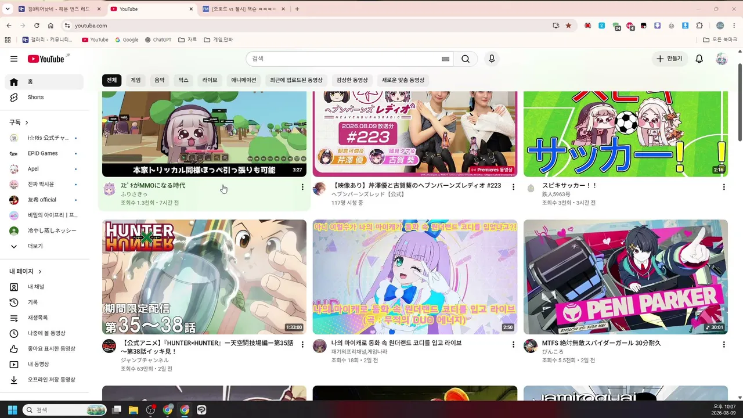Open Chrome three-dot menu
The image size is (743, 418).
[735, 26]
